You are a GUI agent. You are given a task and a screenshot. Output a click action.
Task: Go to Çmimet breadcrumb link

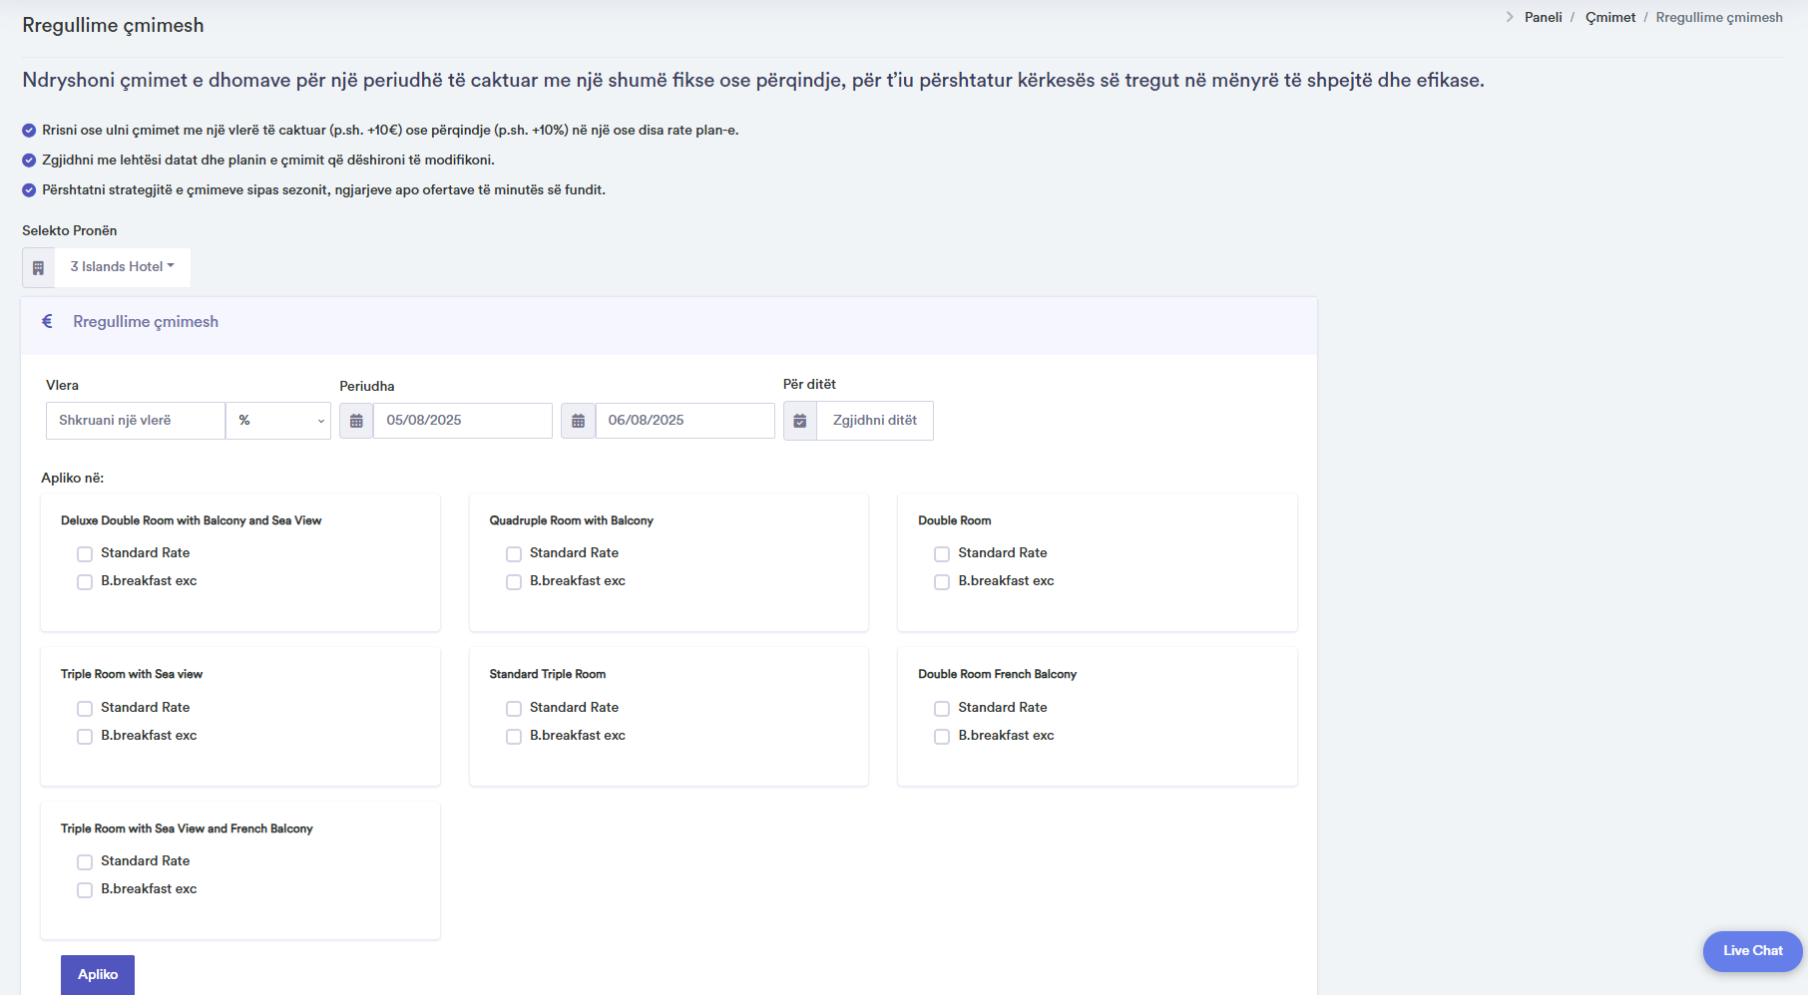(x=1610, y=17)
